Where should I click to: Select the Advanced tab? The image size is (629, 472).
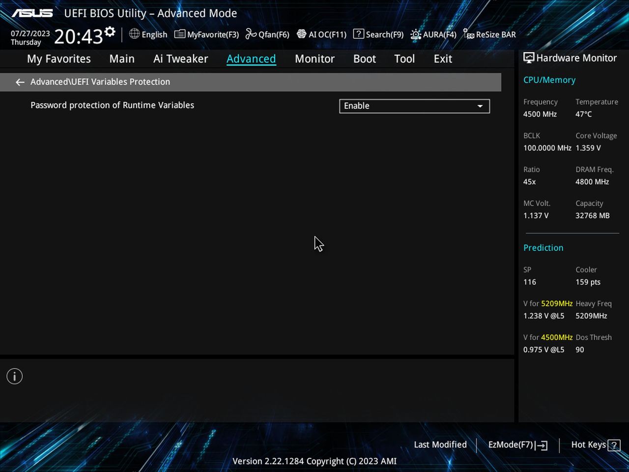pyautogui.click(x=251, y=59)
